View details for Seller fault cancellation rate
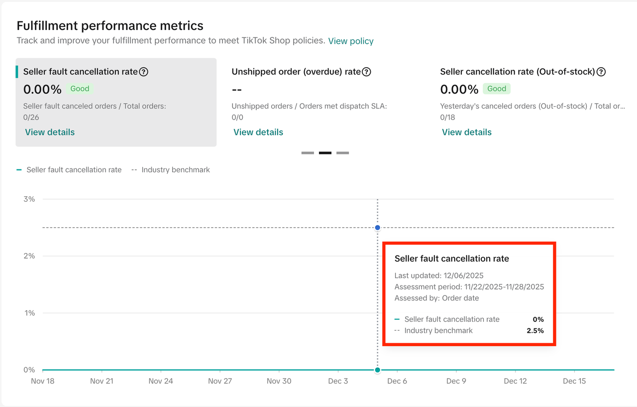 click(x=50, y=132)
